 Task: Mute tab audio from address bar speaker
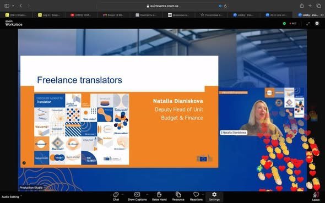point(220,6)
